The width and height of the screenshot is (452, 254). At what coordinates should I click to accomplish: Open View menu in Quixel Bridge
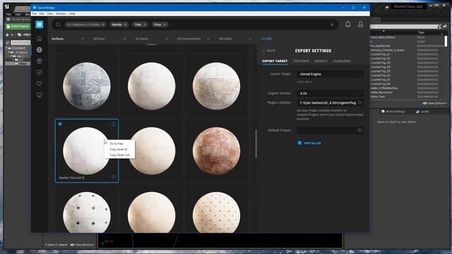[50, 13]
